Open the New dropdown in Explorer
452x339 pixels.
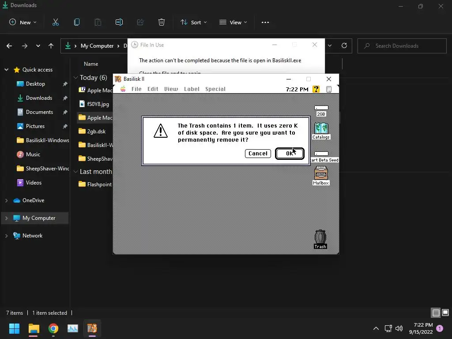pyautogui.click(x=23, y=22)
